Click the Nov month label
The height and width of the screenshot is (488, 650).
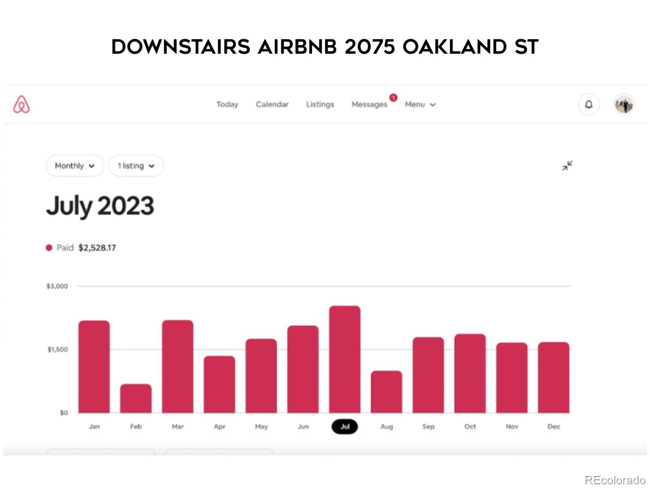(512, 427)
